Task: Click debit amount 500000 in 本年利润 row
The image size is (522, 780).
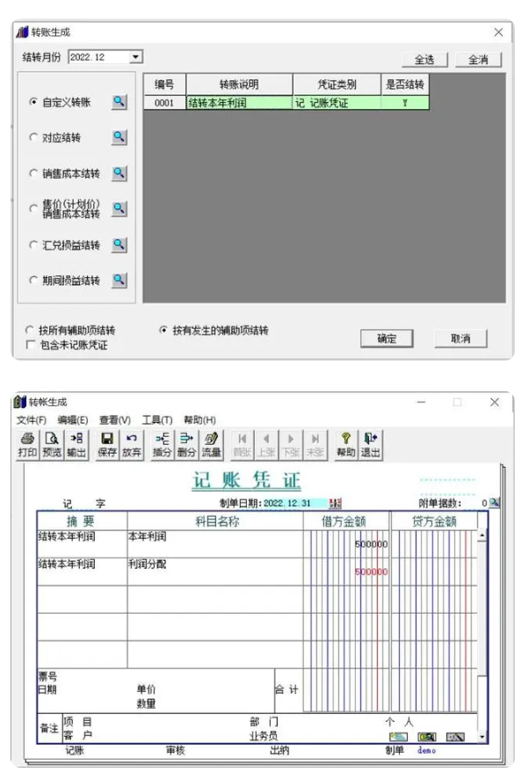Action: click(371, 544)
